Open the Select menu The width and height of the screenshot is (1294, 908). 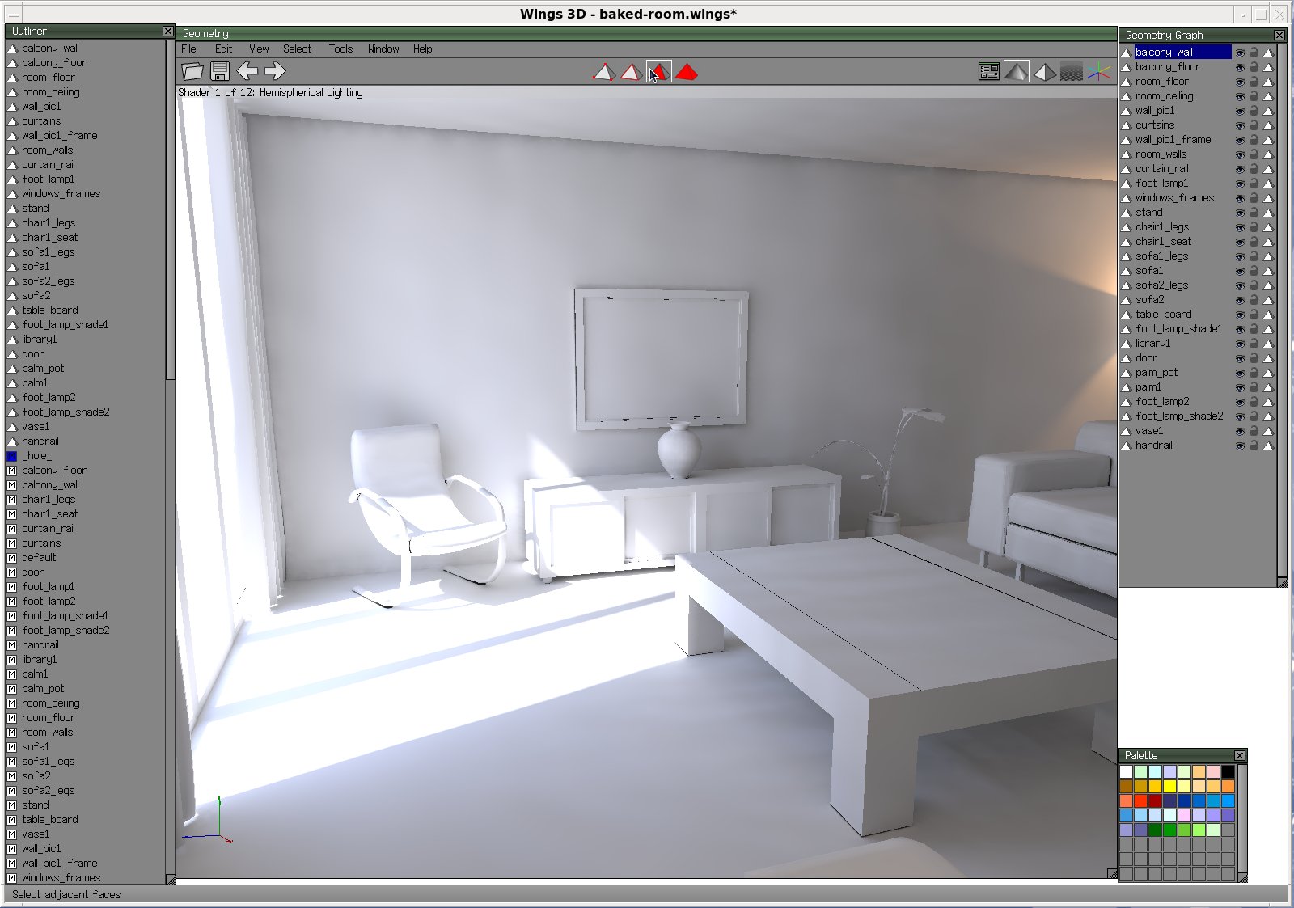pyautogui.click(x=297, y=49)
